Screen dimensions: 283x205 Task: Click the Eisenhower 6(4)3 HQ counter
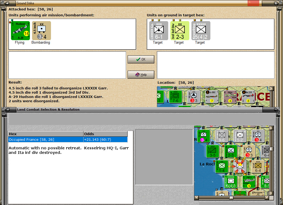click(231, 182)
